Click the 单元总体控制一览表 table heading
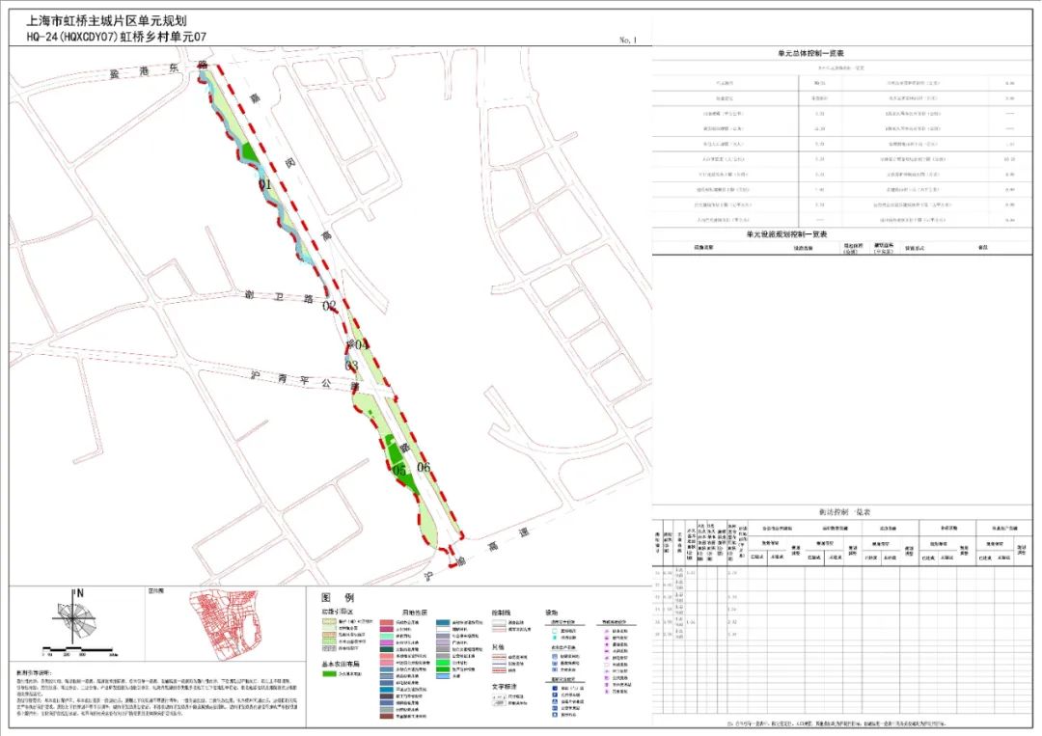Image resolution: width=1042 pixels, height=736 pixels. tap(810, 53)
